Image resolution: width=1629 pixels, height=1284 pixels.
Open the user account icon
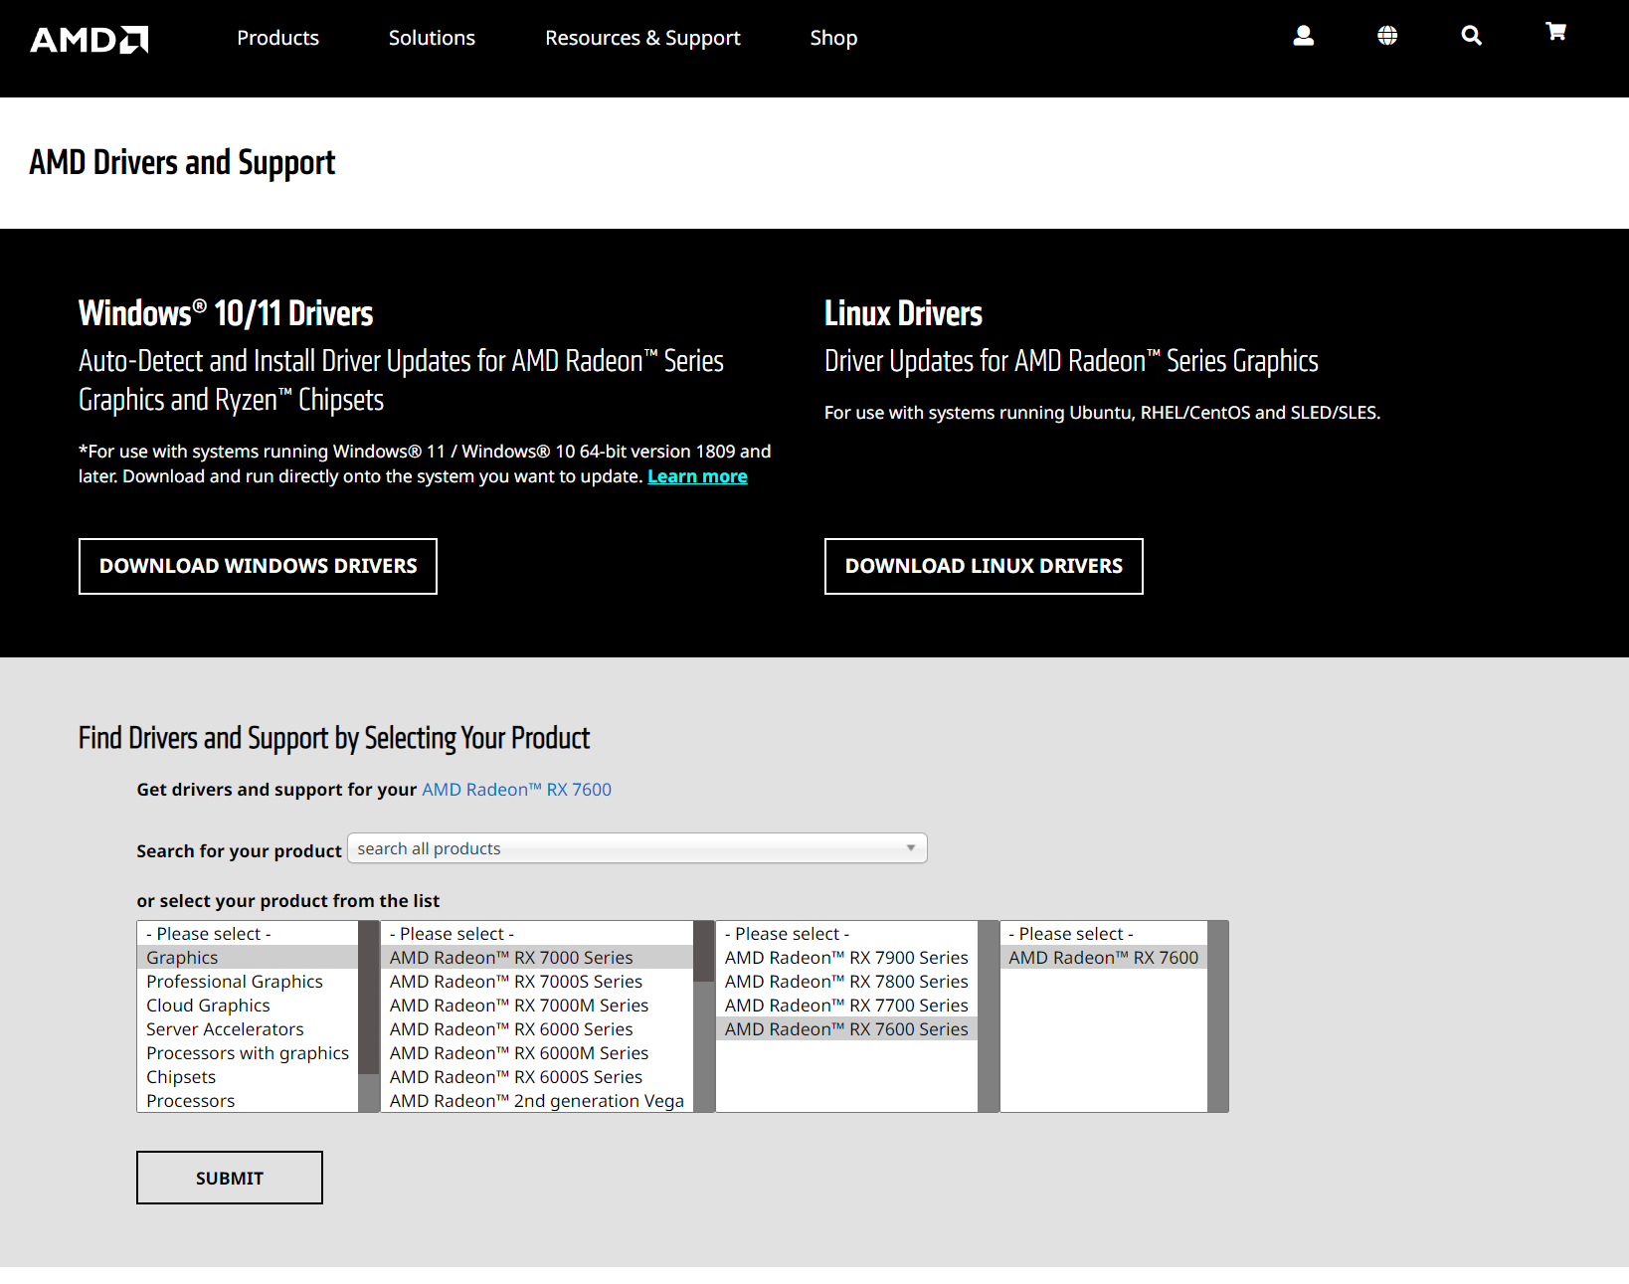tap(1303, 36)
